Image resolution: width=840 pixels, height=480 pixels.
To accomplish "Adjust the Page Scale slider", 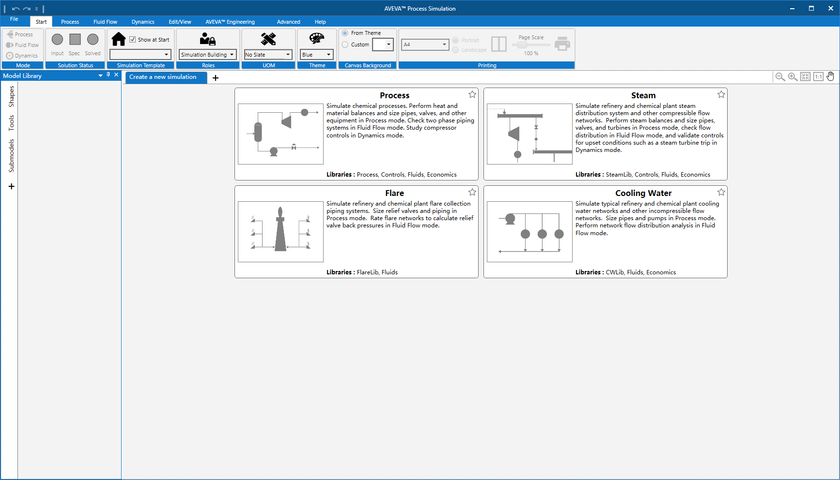I will click(531, 45).
